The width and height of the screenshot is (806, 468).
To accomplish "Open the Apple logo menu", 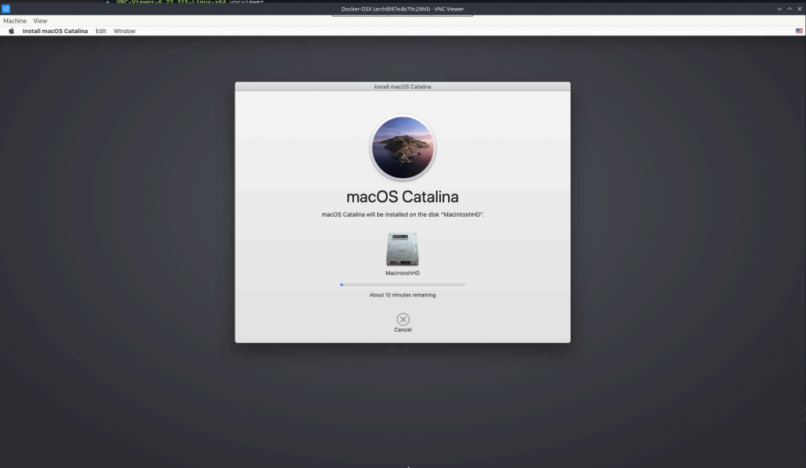I will [11, 31].
